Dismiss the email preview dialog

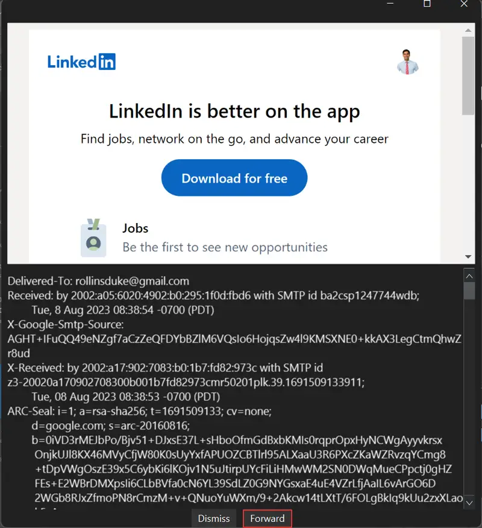point(214,518)
